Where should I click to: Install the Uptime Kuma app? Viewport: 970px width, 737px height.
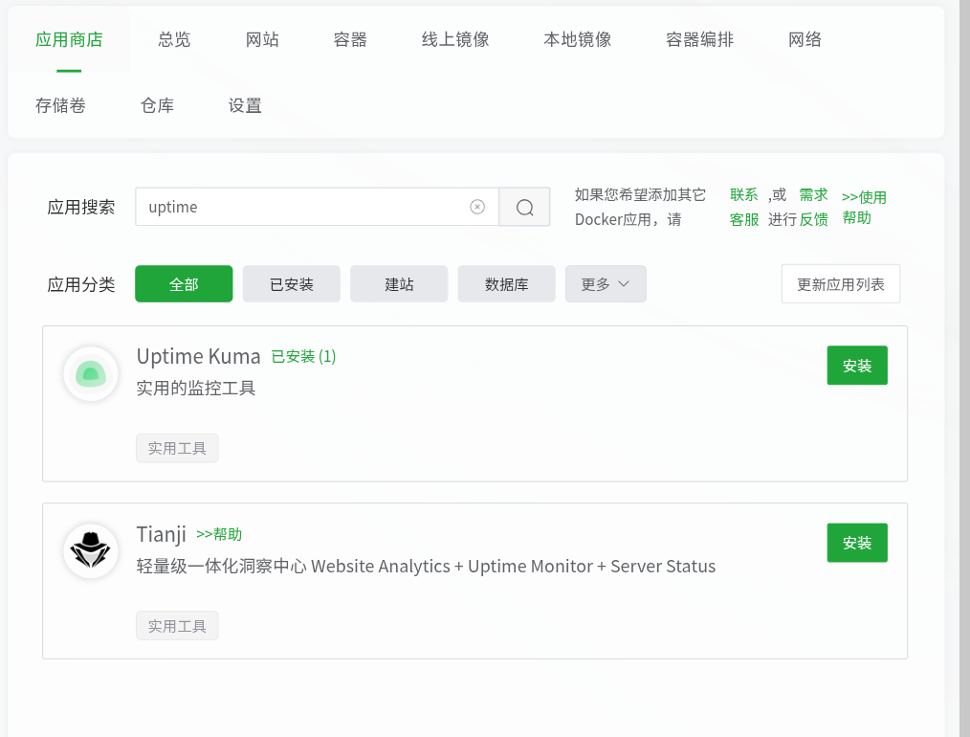[x=857, y=366]
